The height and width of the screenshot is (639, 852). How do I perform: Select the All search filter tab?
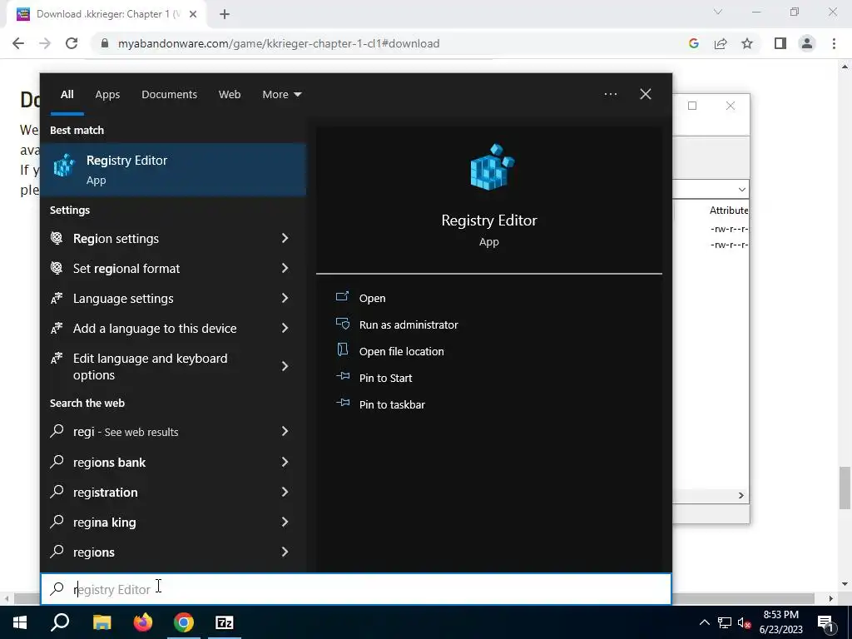67,95
